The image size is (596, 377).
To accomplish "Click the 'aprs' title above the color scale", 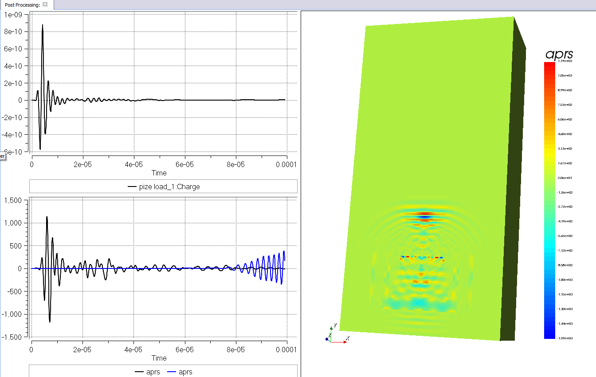I will pos(559,54).
